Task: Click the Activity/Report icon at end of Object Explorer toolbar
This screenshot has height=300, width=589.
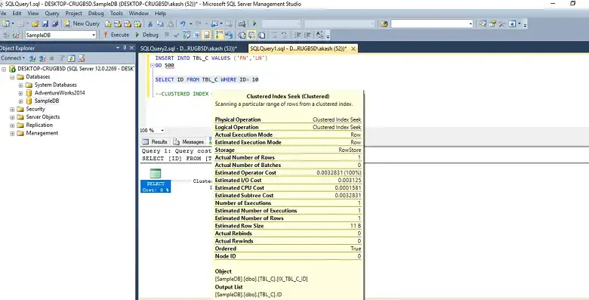Action: tap(82, 58)
